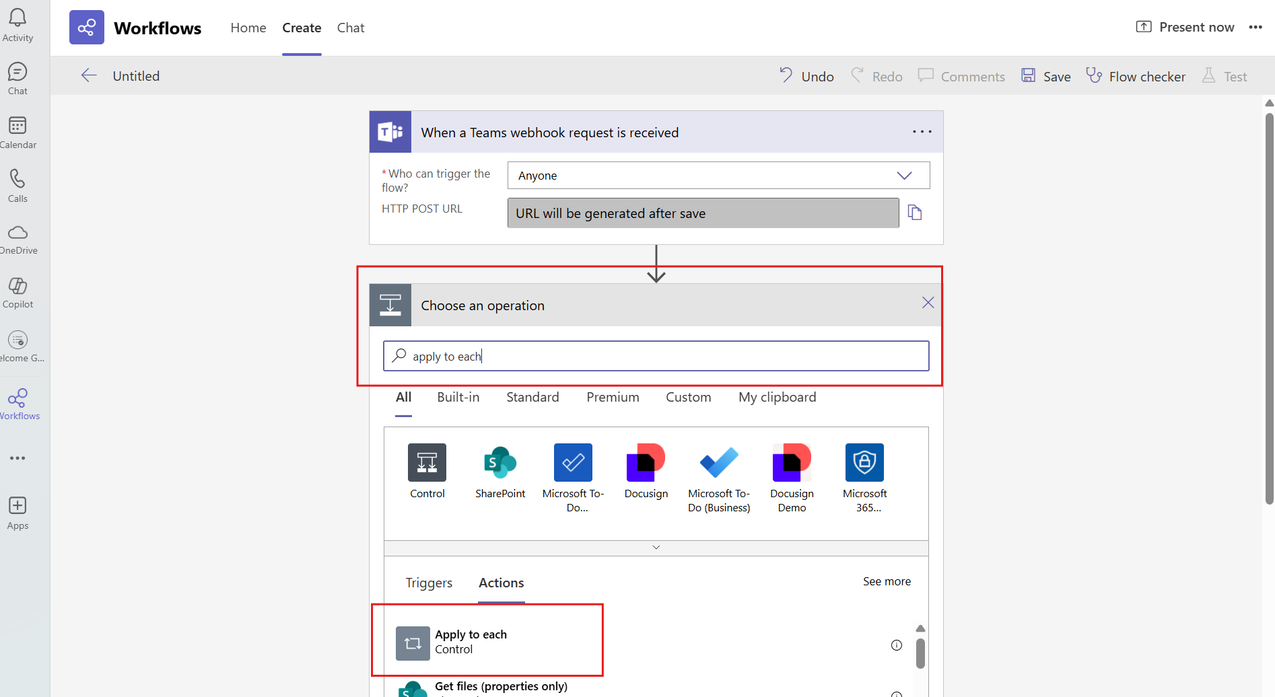Image resolution: width=1275 pixels, height=697 pixels.
Task: Click the Untitled flow name
Action: point(136,76)
